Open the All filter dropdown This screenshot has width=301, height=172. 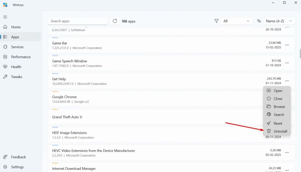point(236,21)
